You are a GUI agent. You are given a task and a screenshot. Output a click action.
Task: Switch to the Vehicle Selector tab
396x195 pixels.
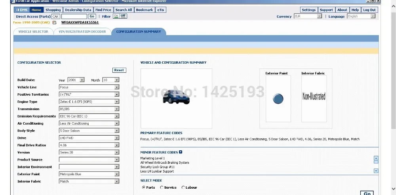[x=33, y=32]
